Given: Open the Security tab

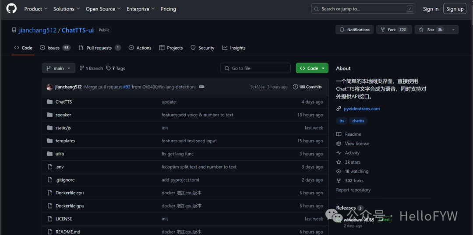Looking at the screenshot, I should tap(202, 48).
